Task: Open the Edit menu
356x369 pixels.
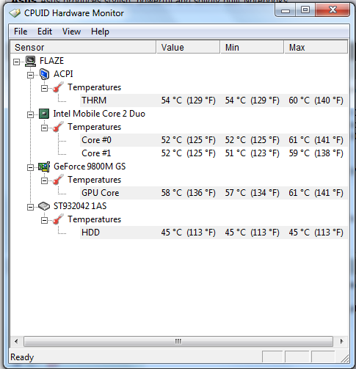Action: coord(45,32)
